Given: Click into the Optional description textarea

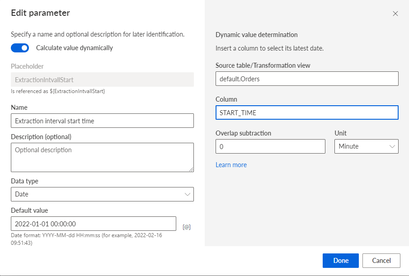Looking at the screenshot, I should (102, 157).
